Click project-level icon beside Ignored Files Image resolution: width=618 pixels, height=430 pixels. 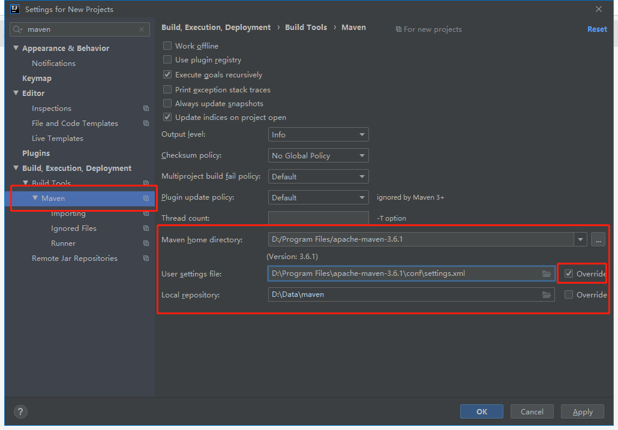point(146,228)
